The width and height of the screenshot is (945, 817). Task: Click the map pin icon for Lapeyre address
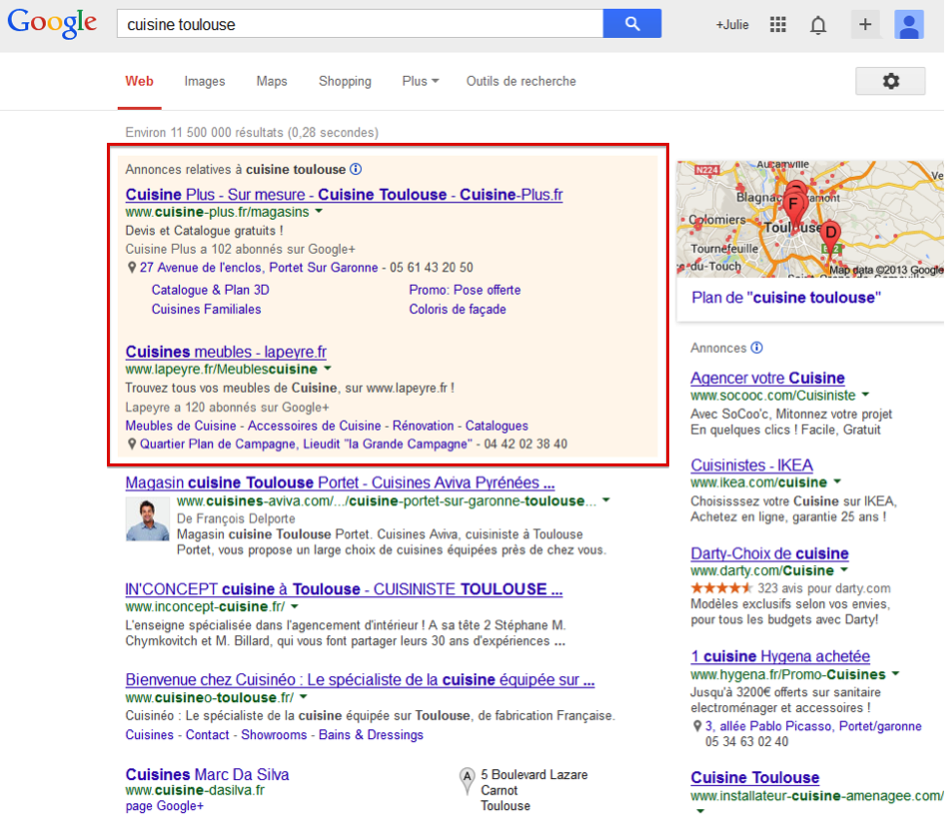click(x=132, y=444)
